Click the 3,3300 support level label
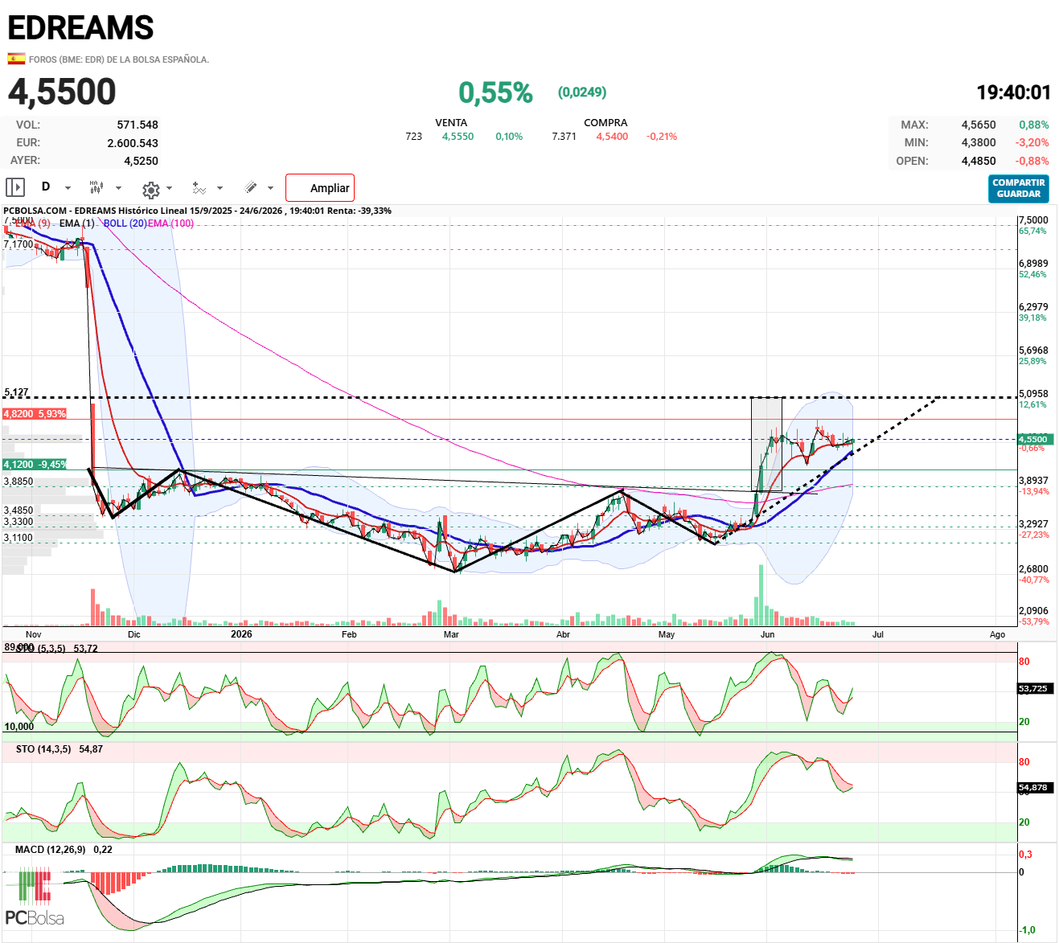This screenshot has width=1059, height=943. tap(18, 522)
